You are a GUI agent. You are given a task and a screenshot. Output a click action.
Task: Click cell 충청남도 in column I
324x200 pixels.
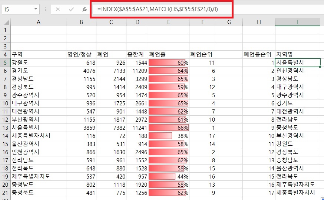pyautogui.click(x=298, y=160)
